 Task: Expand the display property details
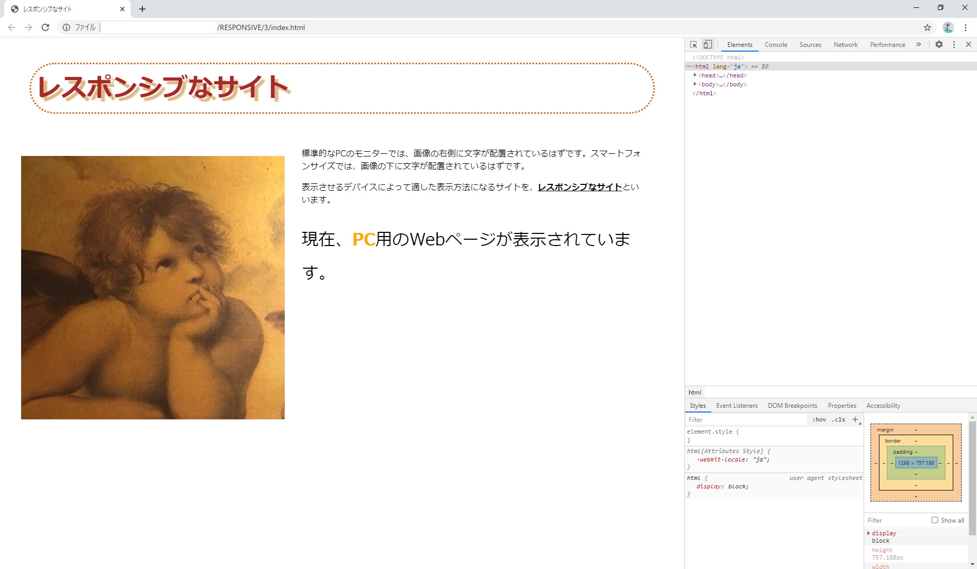(869, 533)
